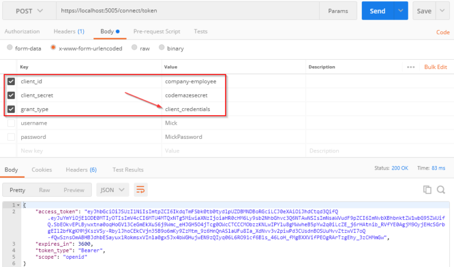Switch to the Authorization tab

pyautogui.click(x=22, y=31)
